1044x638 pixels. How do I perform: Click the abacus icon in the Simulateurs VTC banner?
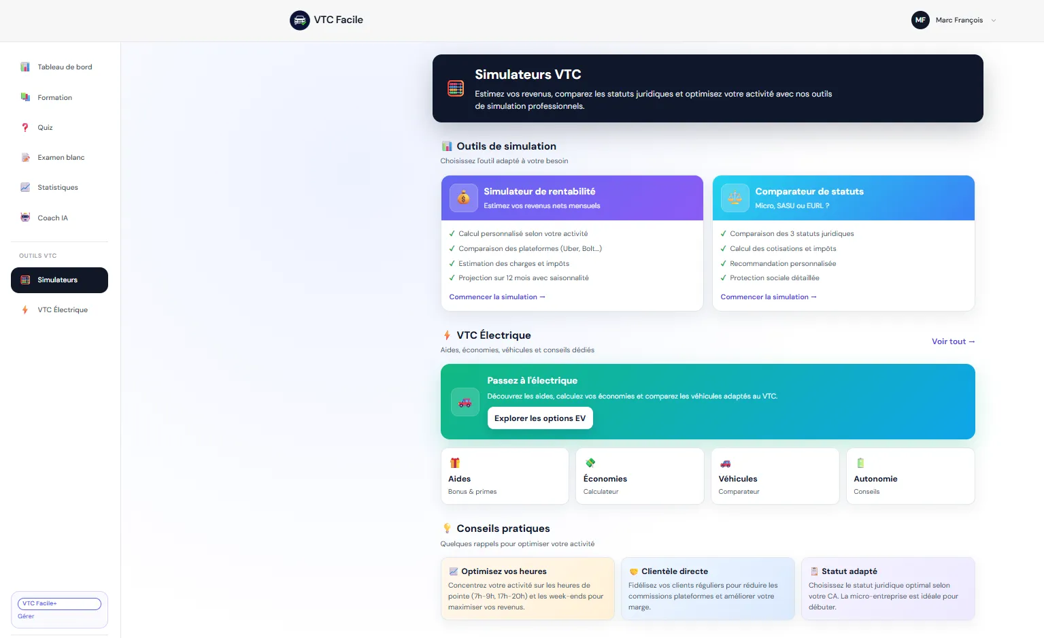point(456,88)
